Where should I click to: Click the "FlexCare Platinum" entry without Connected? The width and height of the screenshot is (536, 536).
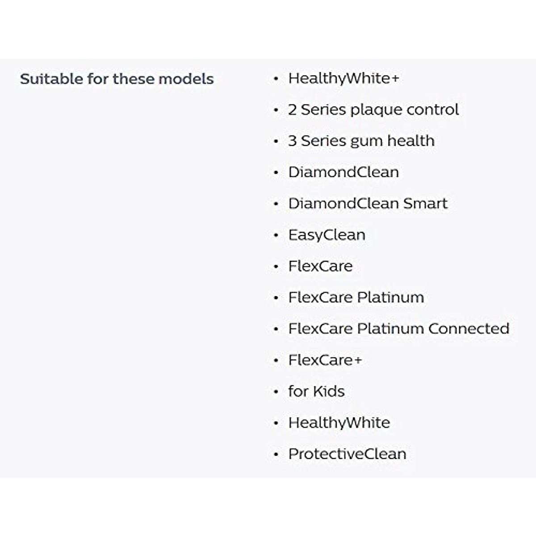pyautogui.click(x=356, y=297)
